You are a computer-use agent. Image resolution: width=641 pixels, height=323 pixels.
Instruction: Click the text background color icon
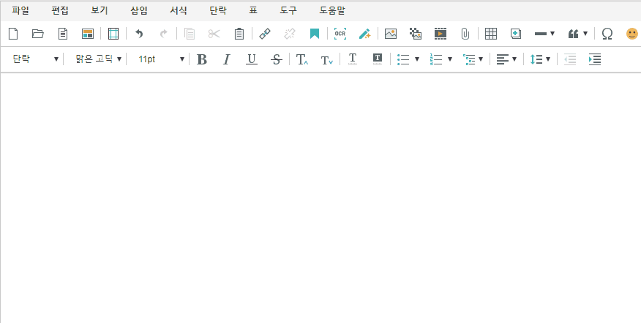tap(378, 59)
